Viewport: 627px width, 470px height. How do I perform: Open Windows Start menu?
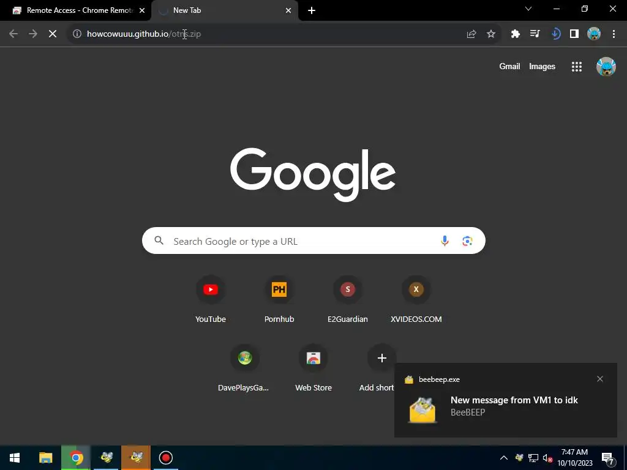click(x=15, y=458)
